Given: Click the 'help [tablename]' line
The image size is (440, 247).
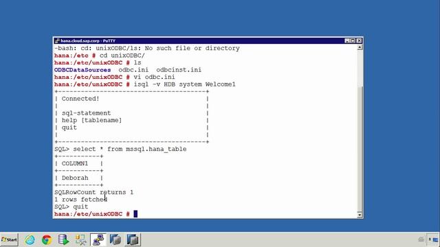Looking at the screenshot, I should click(91, 120).
